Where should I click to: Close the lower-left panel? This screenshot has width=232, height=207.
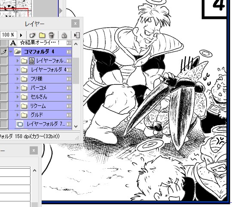coord(34,150)
